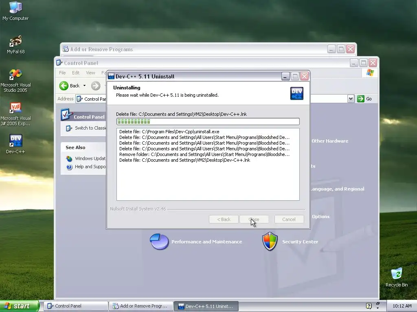This screenshot has height=312, width=417.
Task: Click the last Dev-C++.lnk log line
Action: [x=184, y=160]
